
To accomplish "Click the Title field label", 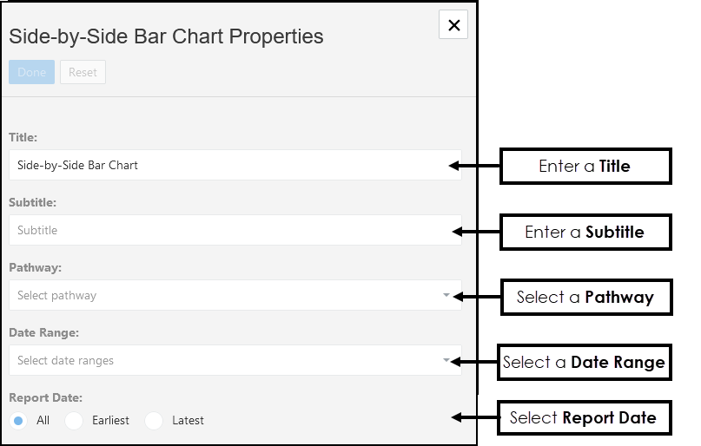I will click(23, 137).
